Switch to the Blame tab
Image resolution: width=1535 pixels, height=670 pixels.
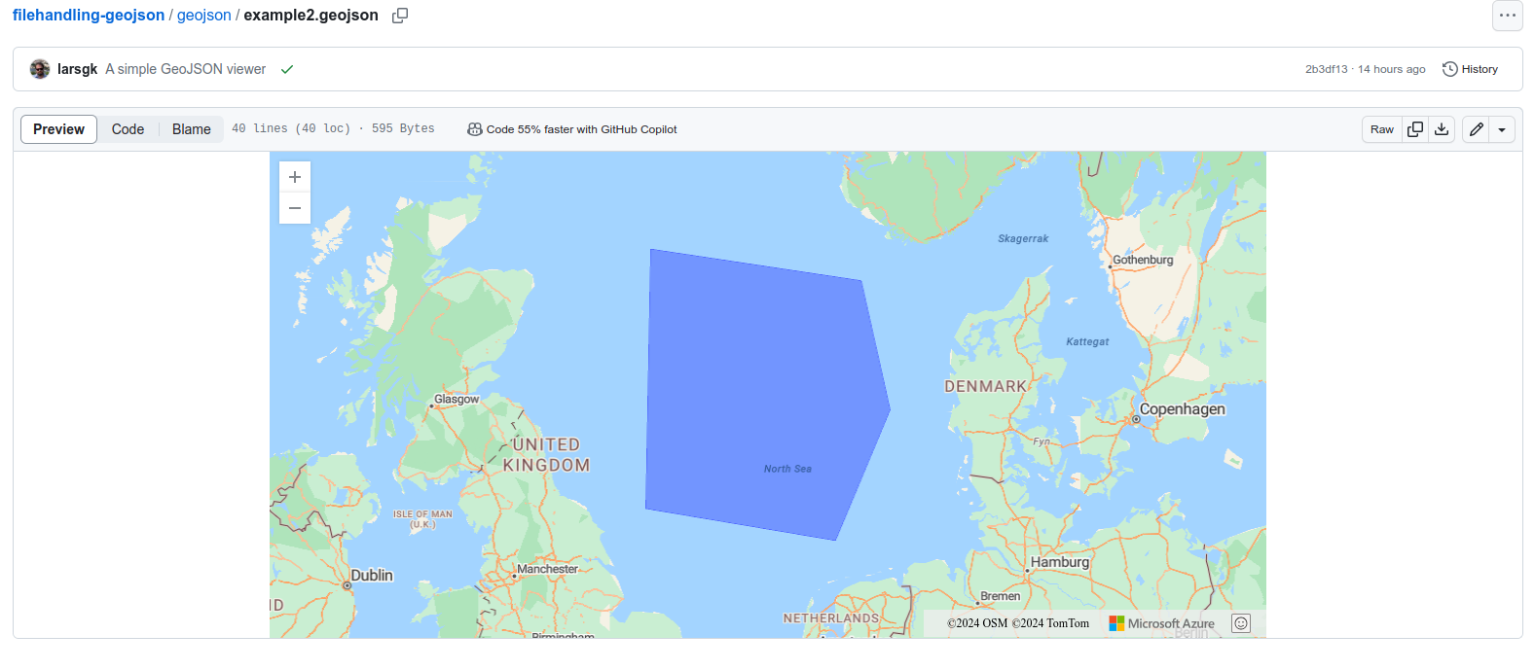(x=192, y=129)
